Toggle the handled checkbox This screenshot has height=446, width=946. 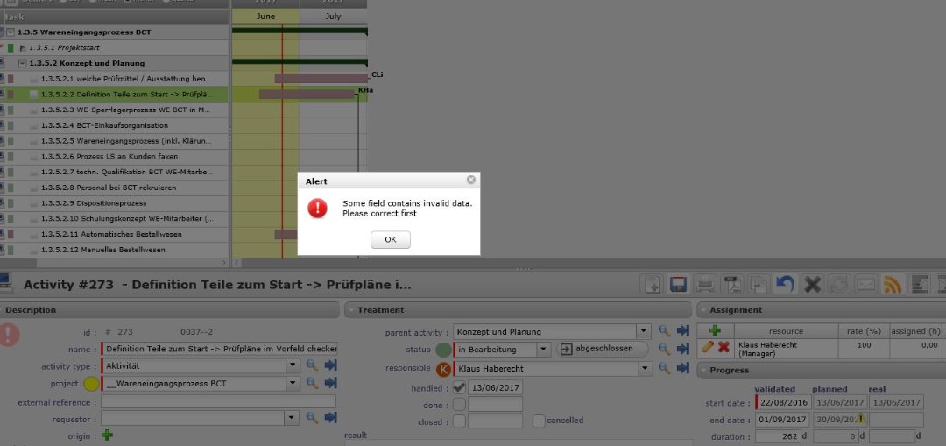point(459,387)
